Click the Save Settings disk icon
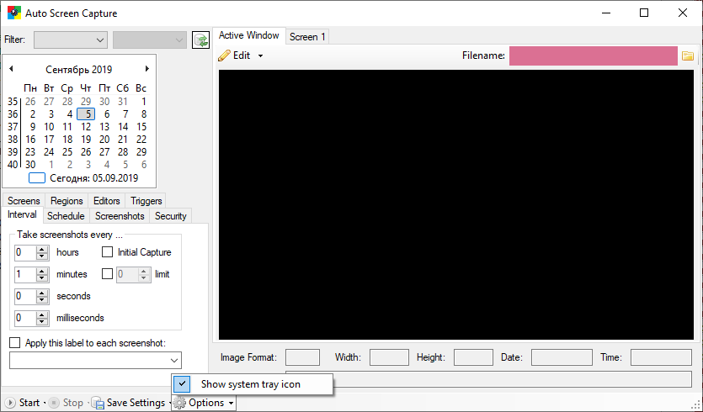The image size is (703, 412). click(98, 403)
